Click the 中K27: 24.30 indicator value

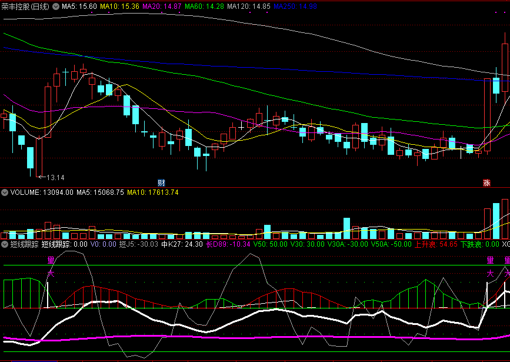click(182, 244)
